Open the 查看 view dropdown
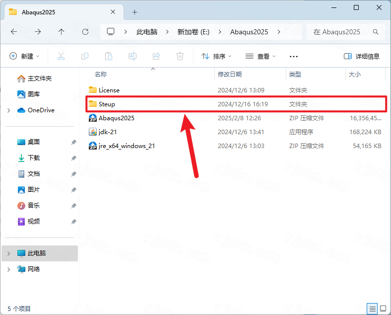Screen dimensions: 391x315 (261, 57)
